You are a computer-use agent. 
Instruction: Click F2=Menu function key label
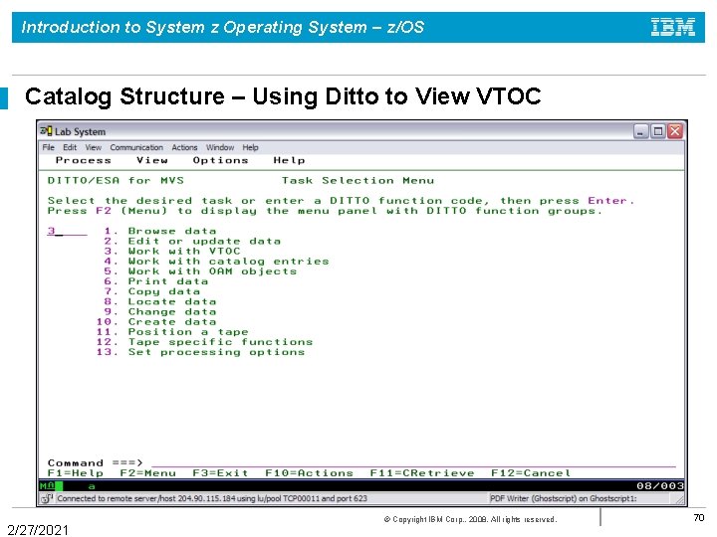click(x=147, y=473)
